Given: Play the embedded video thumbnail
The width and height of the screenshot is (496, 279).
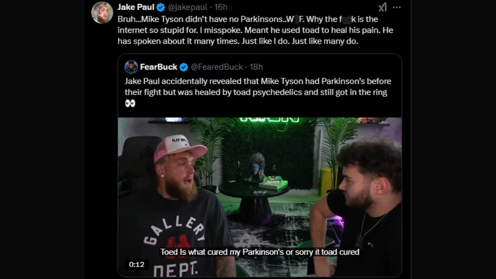Looking at the screenshot, I should (x=260, y=197).
